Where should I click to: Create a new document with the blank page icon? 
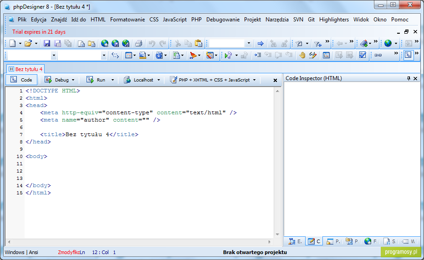[x=13, y=43]
